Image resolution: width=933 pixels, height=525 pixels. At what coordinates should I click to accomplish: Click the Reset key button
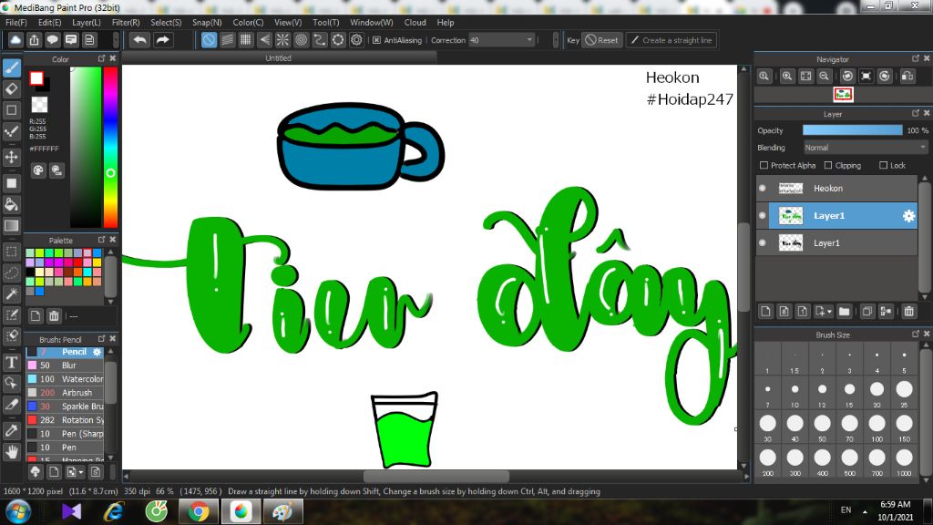click(601, 40)
